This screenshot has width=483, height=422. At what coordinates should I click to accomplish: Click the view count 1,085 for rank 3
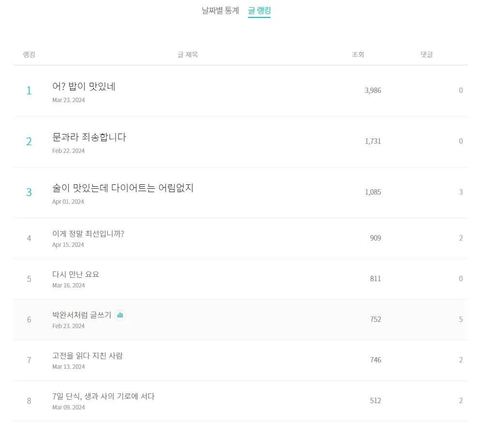(x=373, y=192)
